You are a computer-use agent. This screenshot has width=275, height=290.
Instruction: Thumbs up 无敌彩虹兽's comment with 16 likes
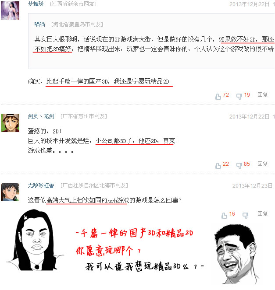(225, 215)
